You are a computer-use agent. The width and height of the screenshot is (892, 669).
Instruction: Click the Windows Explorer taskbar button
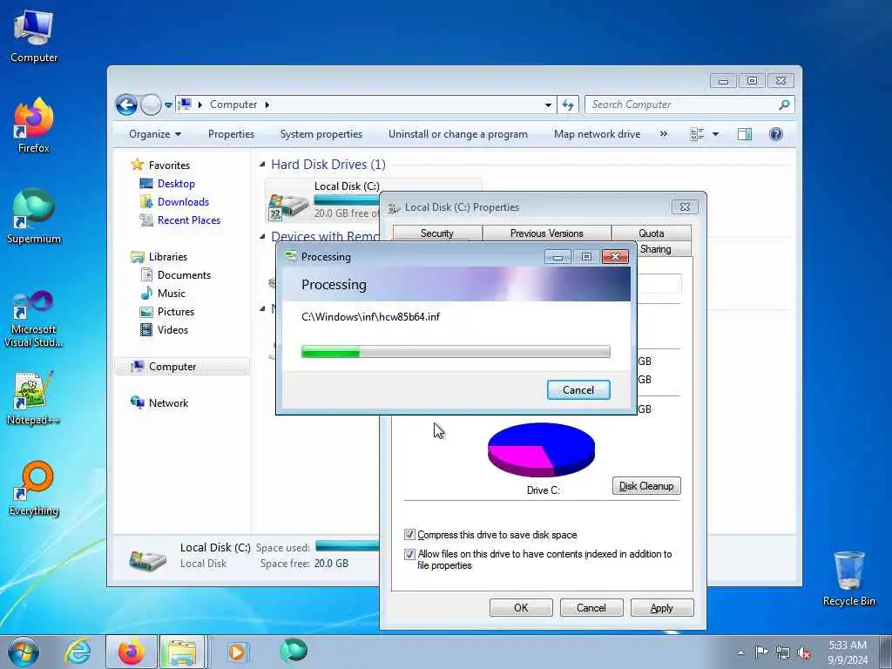coord(182,652)
